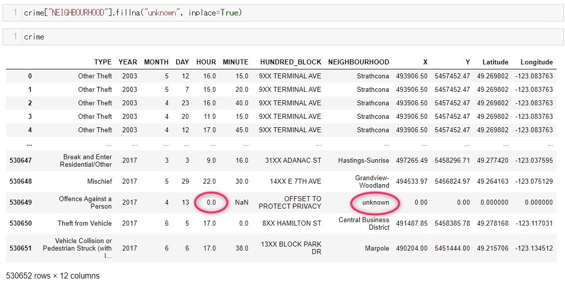This screenshot has height=286, width=565.
Task: Click "Hastings-Sunrise" neighbourhood cell
Action: [x=363, y=160]
